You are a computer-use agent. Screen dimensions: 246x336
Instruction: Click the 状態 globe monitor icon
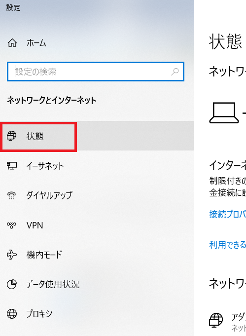(x=11, y=136)
